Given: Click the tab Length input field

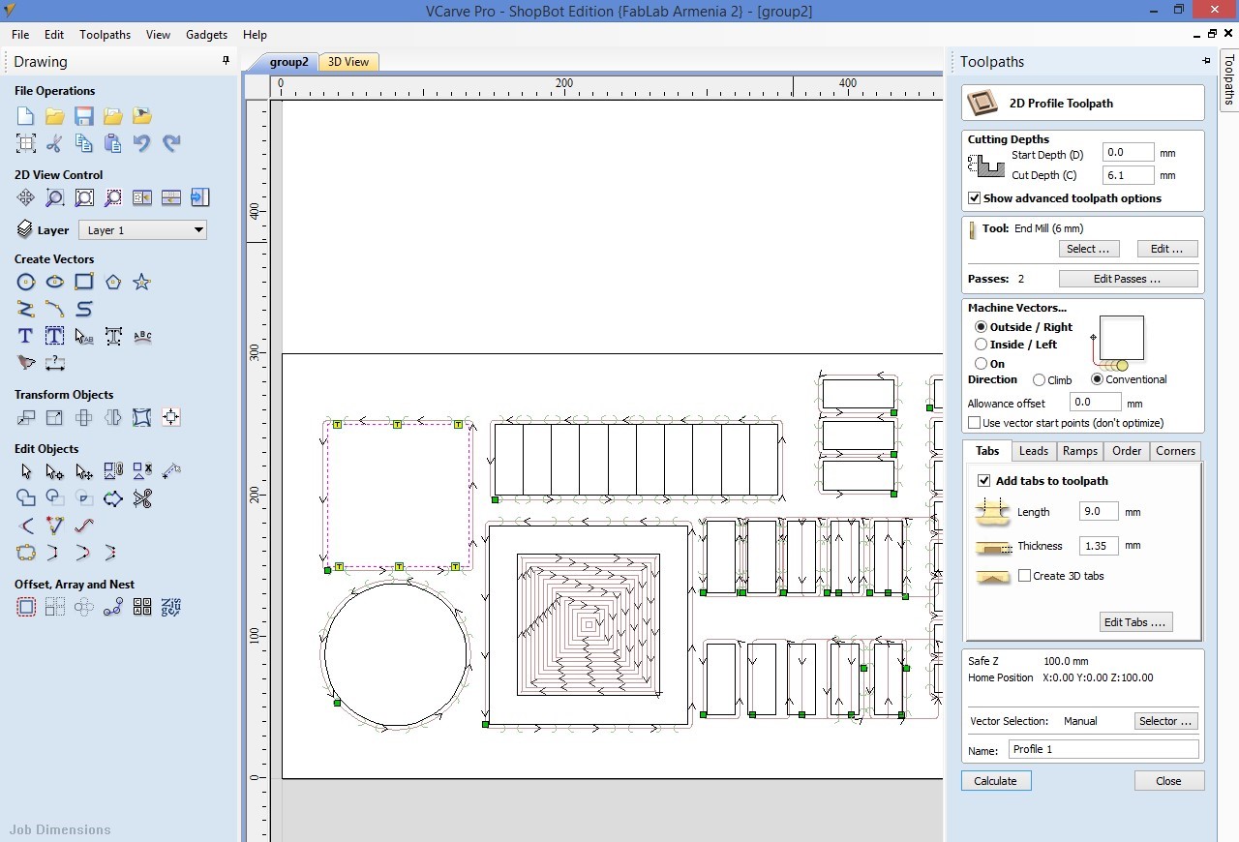Looking at the screenshot, I should (x=1098, y=512).
